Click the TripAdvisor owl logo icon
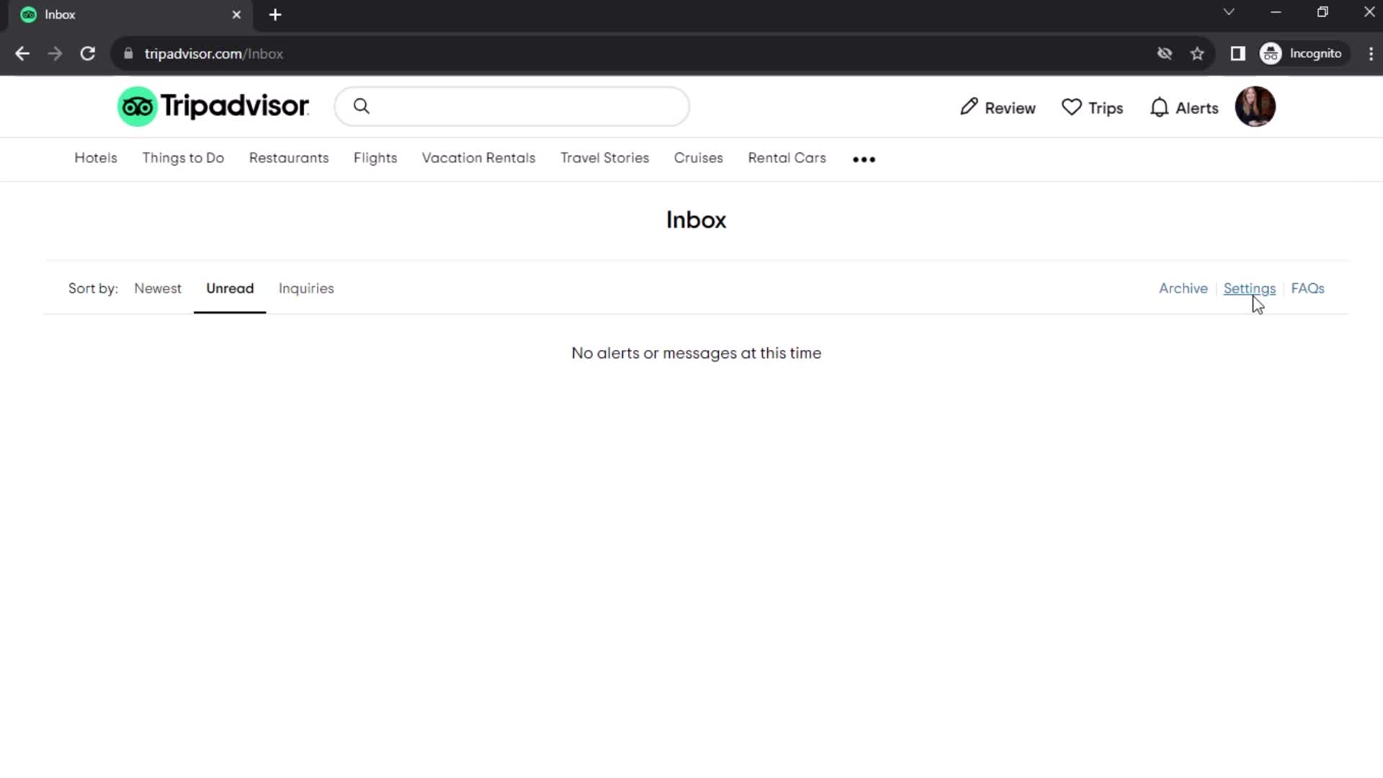This screenshot has height=778, width=1383. (x=136, y=107)
